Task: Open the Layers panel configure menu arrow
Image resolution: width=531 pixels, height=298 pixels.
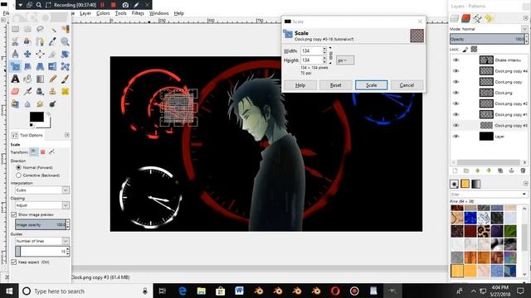Action: 525,18
